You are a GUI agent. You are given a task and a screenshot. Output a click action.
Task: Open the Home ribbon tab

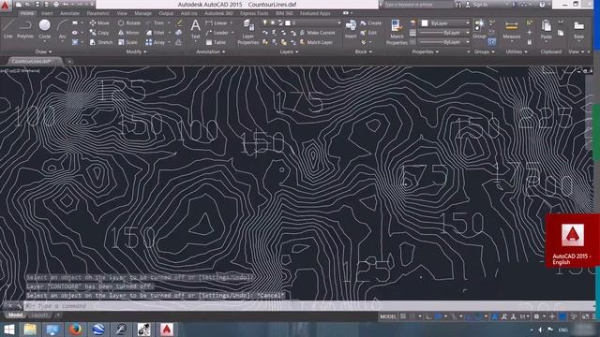27,13
